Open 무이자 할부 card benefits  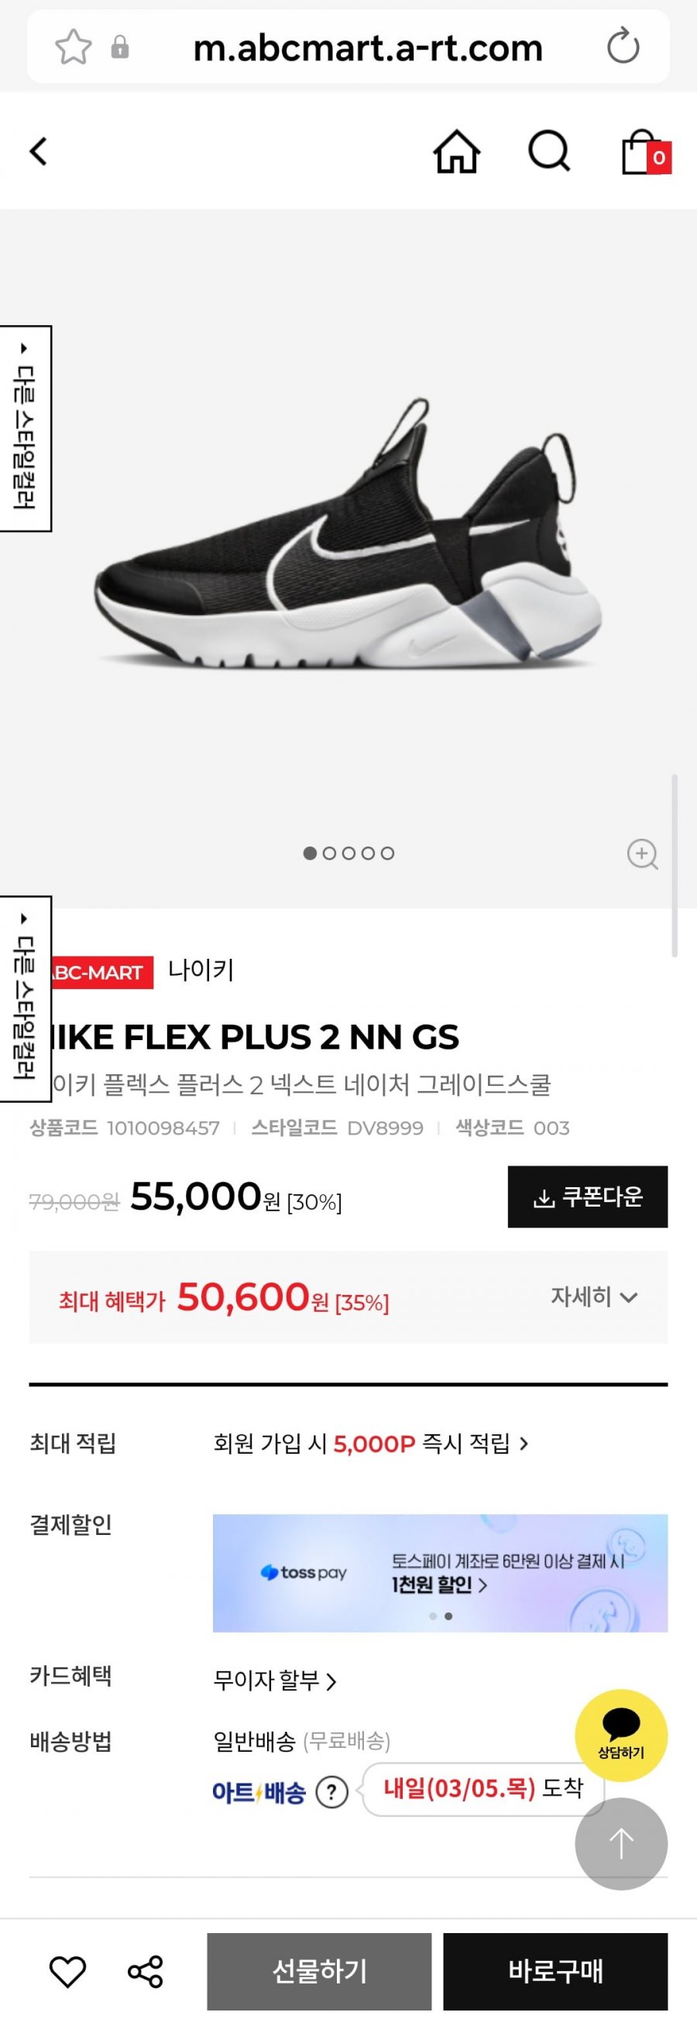pos(275,1681)
